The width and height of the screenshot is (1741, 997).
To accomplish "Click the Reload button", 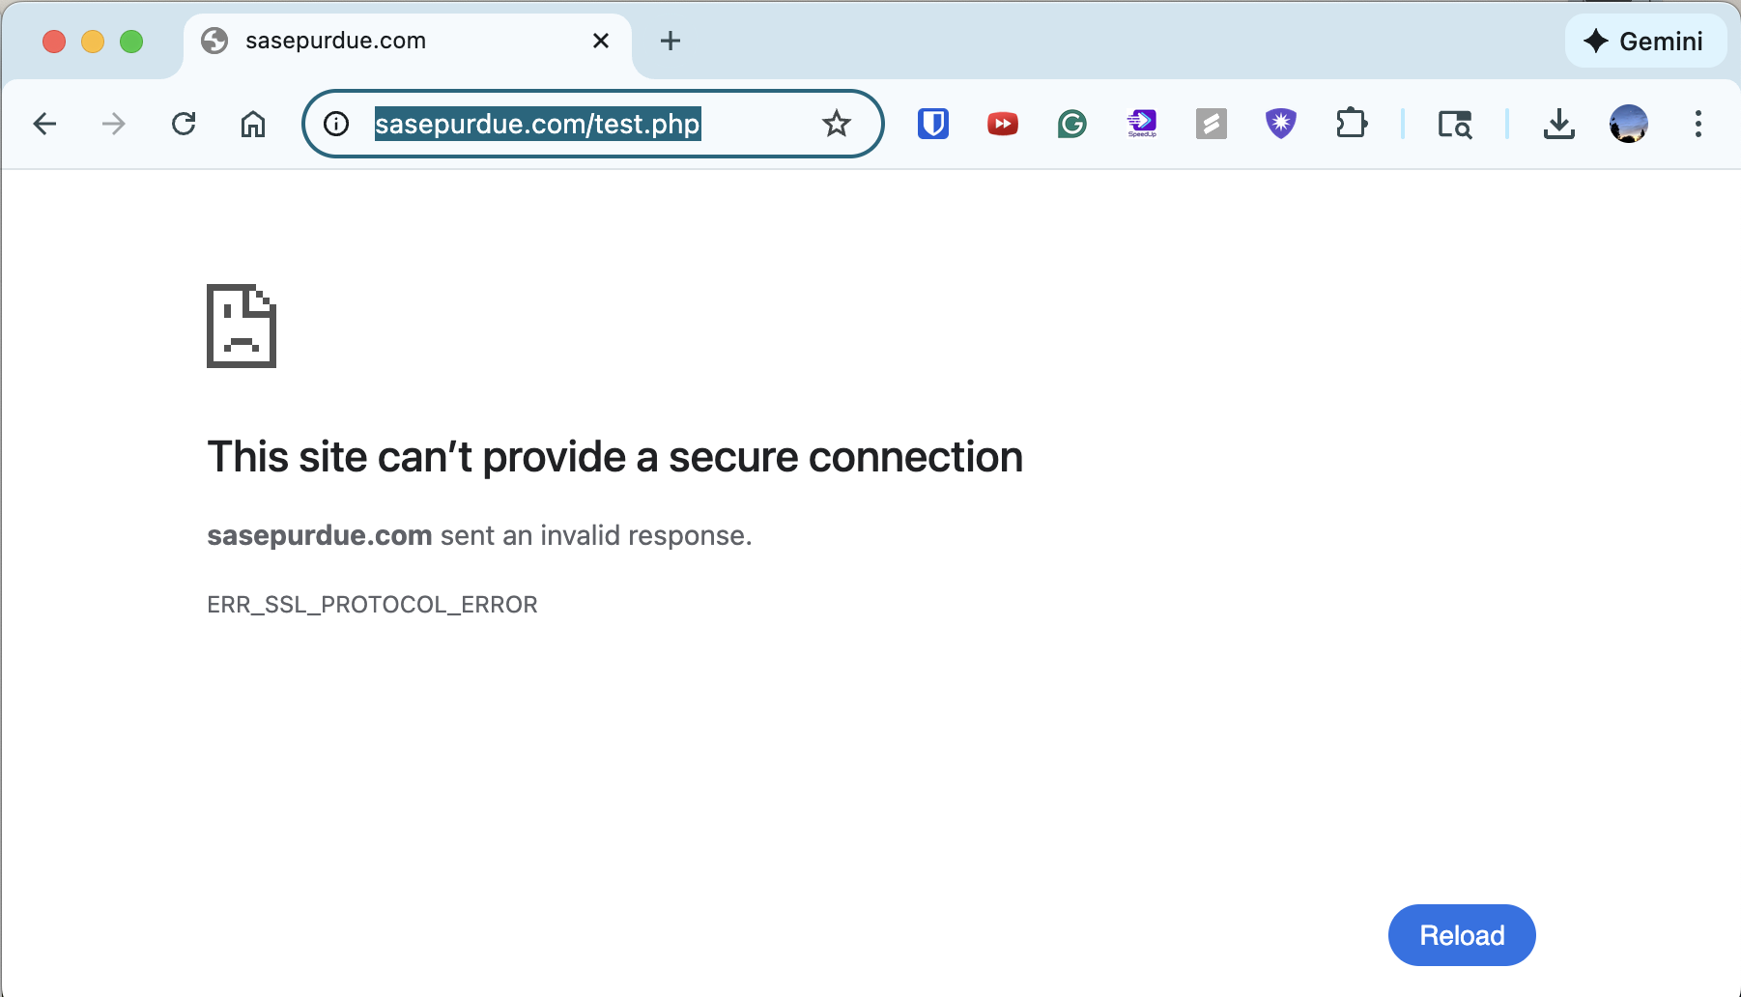I will tap(1462, 934).
